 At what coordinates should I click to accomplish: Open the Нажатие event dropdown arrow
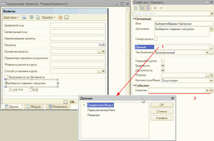[207, 90]
